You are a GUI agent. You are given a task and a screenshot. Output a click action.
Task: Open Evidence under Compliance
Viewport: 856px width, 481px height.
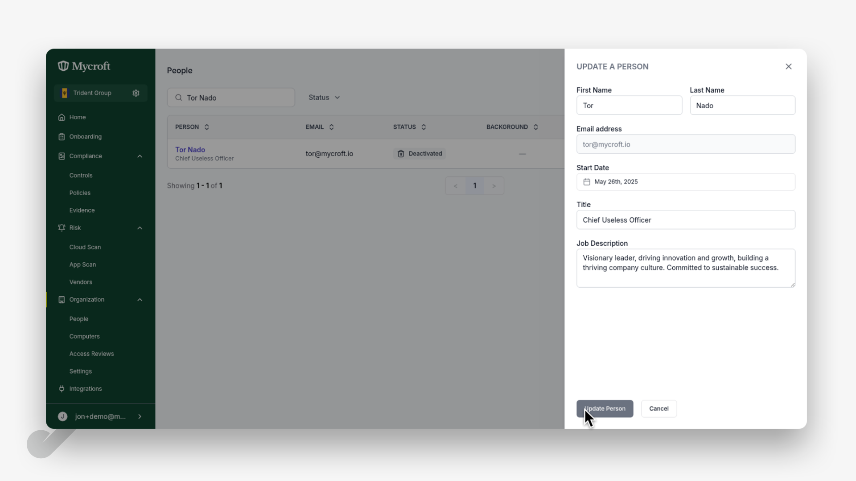82,210
